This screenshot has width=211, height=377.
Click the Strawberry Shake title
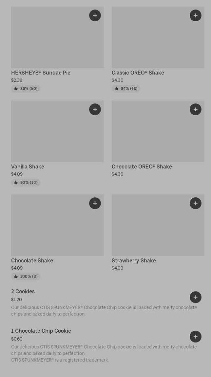pos(134,260)
